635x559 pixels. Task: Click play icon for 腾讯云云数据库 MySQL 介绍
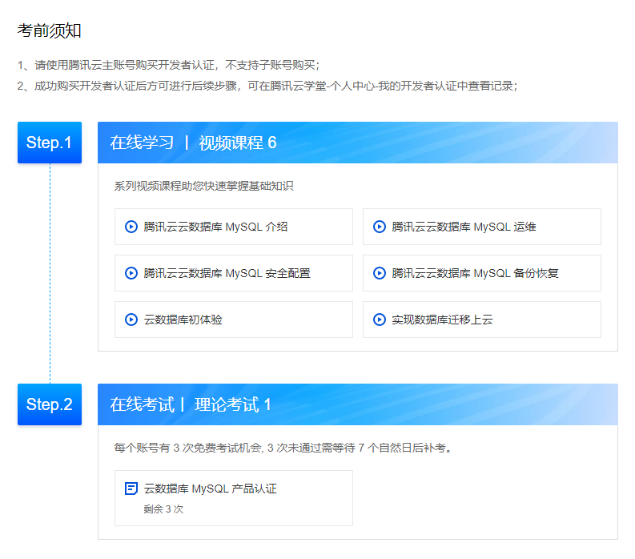131,227
